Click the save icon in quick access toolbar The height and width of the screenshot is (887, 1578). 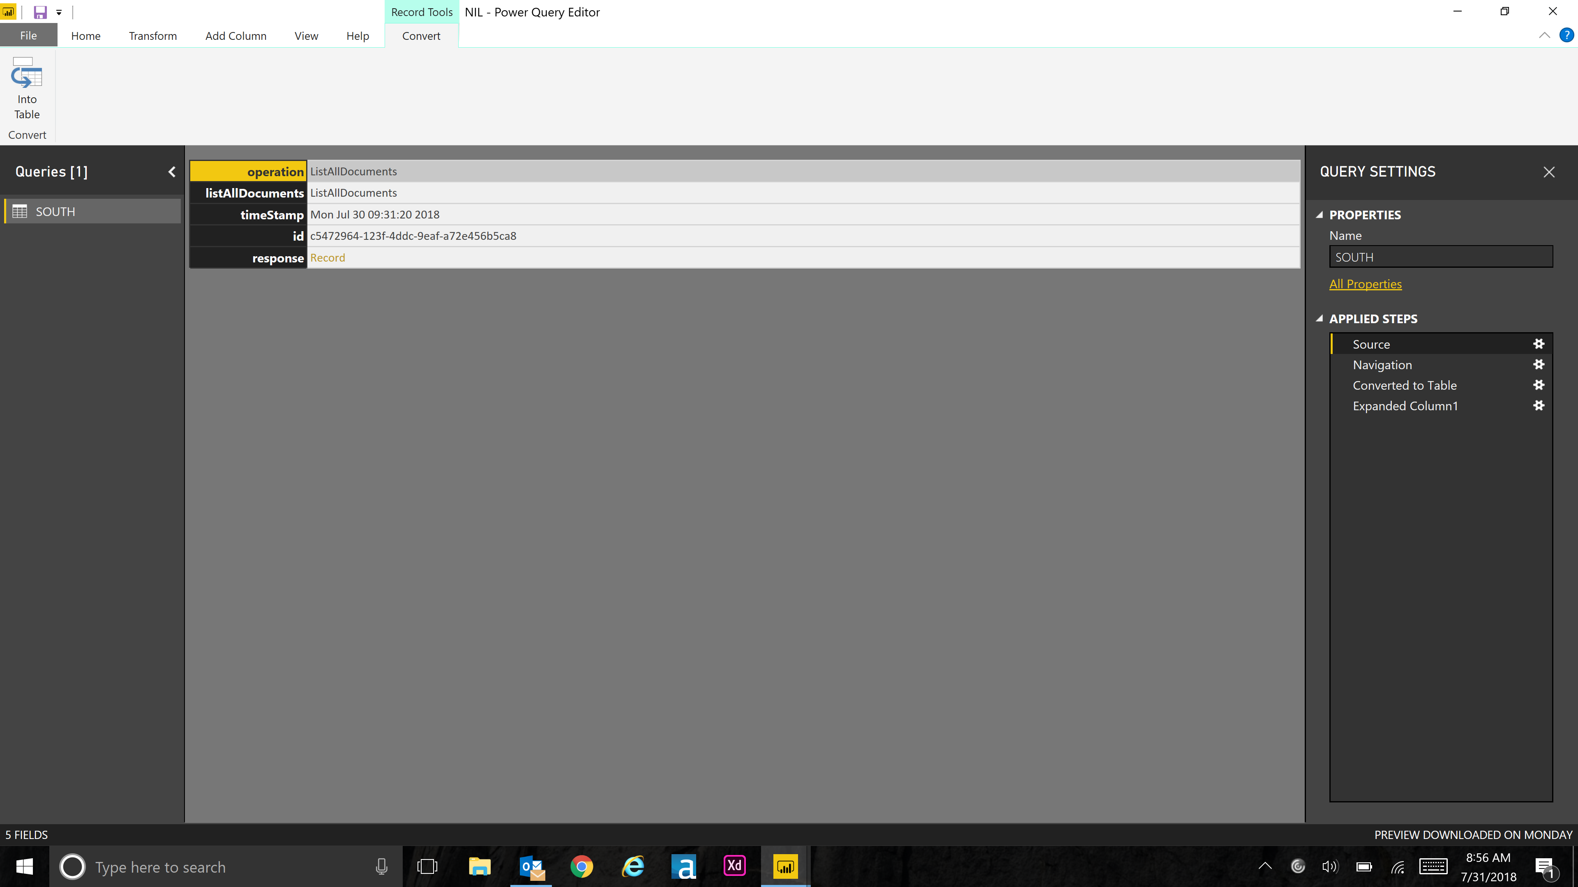[40, 12]
